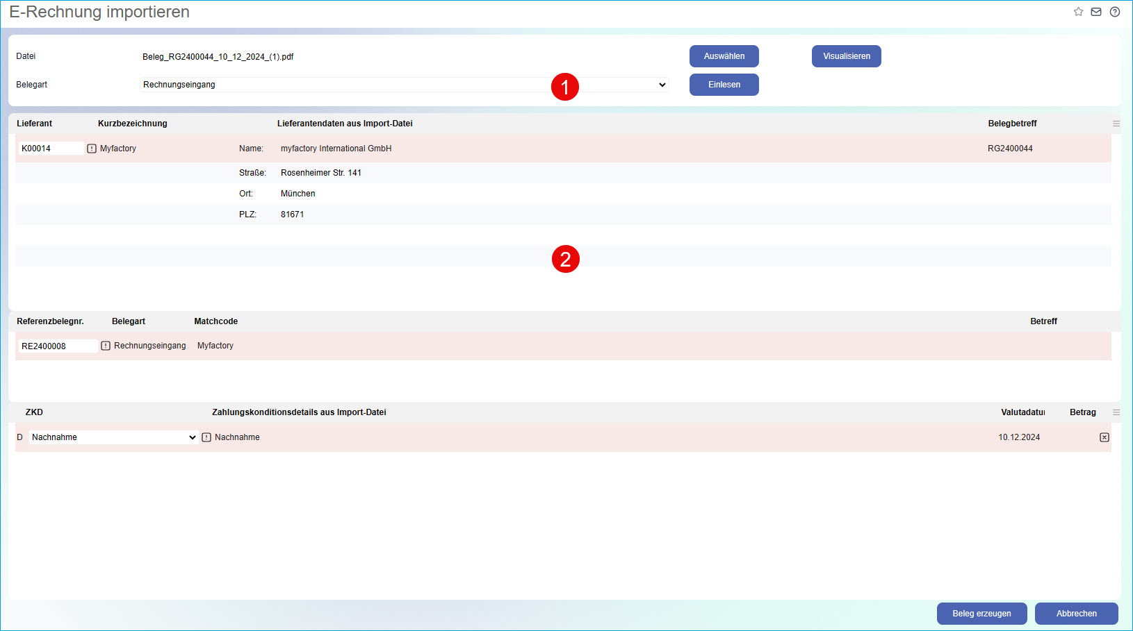
Task: Focus the Referenzbelegnr. field RE2400008
Action: (x=58, y=346)
